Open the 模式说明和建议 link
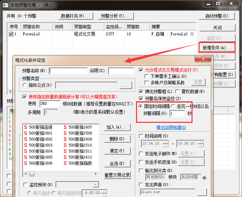242x197 pixels. pyautogui.click(x=171, y=127)
